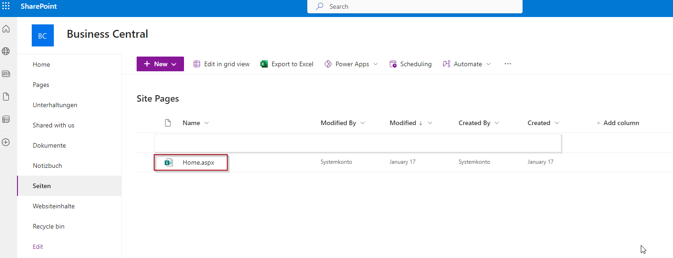Screen dimensions: 673x258
Task: Click the Site Pages heading
Action: pyautogui.click(x=158, y=98)
